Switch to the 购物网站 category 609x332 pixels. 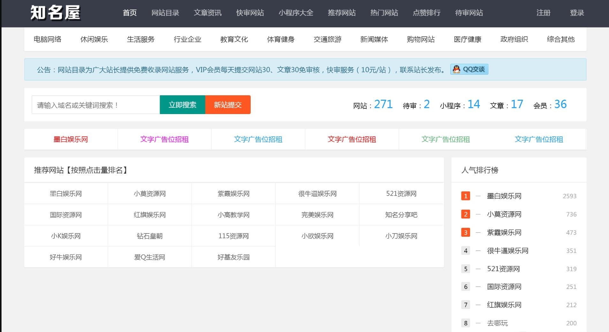(x=421, y=39)
